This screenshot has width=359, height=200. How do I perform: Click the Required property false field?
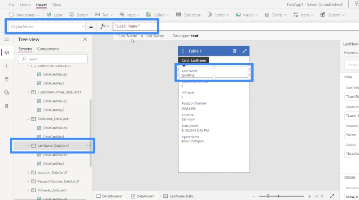(x=352, y=135)
